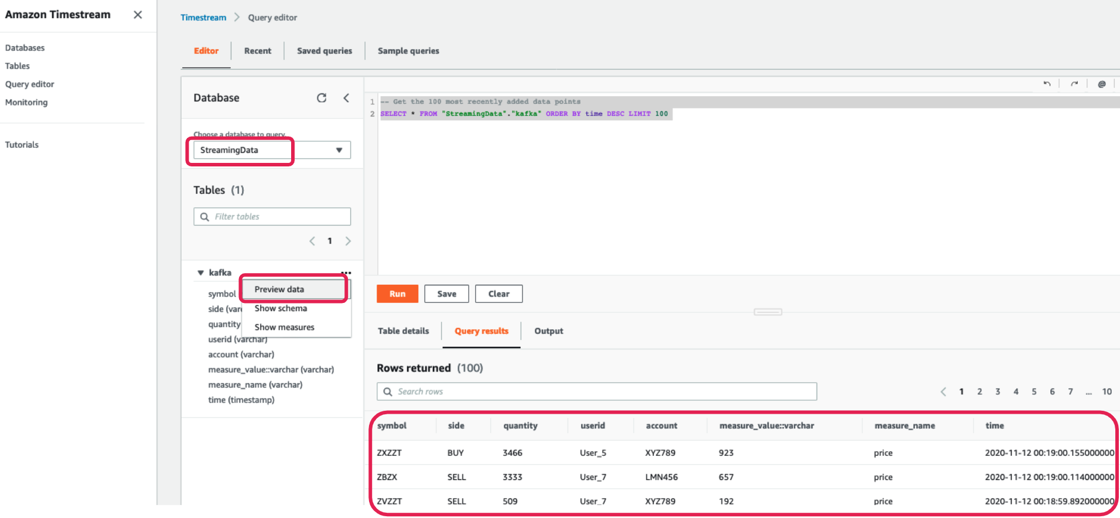1120x518 pixels.
Task: Select the symbol column header
Action: [392, 425]
